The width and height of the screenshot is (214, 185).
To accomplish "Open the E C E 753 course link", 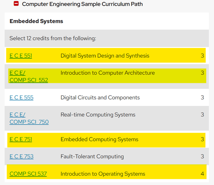I will tap(21, 156).
